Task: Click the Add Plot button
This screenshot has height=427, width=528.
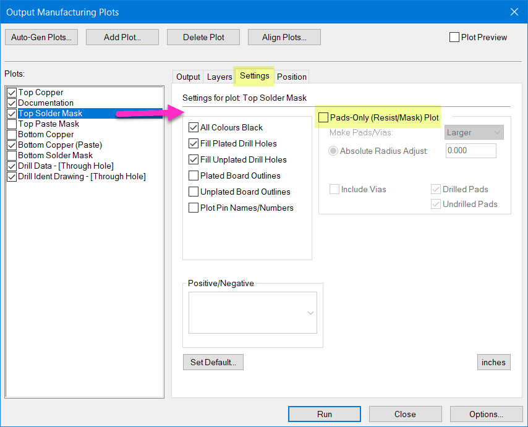Action: pyautogui.click(x=122, y=37)
